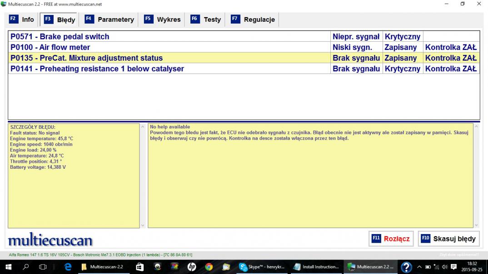The width and height of the screenshot is (488, 274).
Task: Click Kontrolka ZAŁ in the P0100 row
Action: [x=451, y=47]
